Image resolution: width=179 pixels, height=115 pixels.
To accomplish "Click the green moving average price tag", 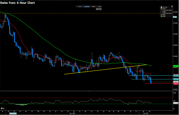I will pos(176,66).
